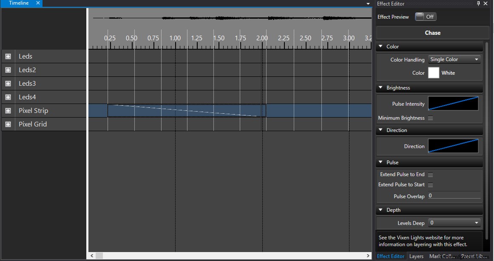This screenshot has width=494, height=261.
Task: Select the Effect Editor bottom tab
Action: pyautogui.click(x=391, y=256)
